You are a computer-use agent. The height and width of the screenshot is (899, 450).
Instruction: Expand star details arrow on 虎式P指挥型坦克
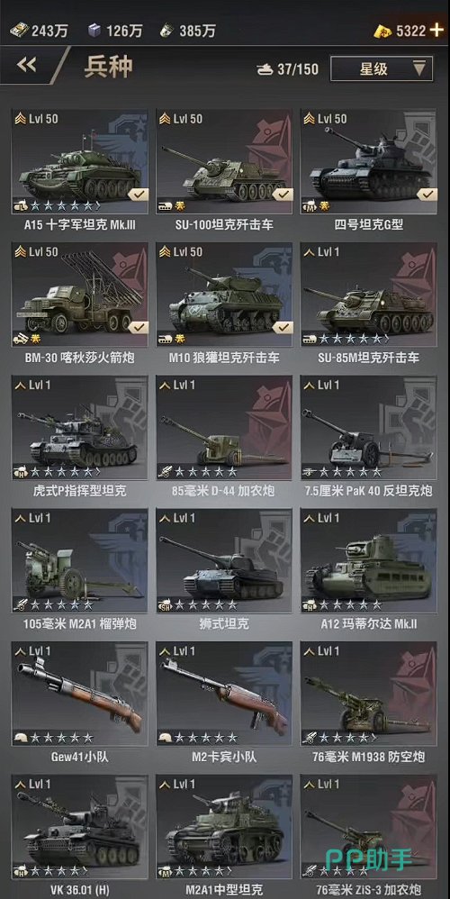[x=98, y=472]
